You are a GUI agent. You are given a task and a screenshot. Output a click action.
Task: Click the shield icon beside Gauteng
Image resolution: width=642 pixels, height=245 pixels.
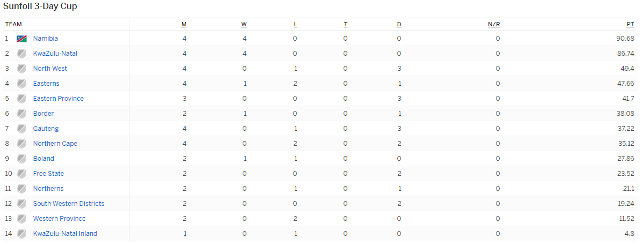pos(21,129)
